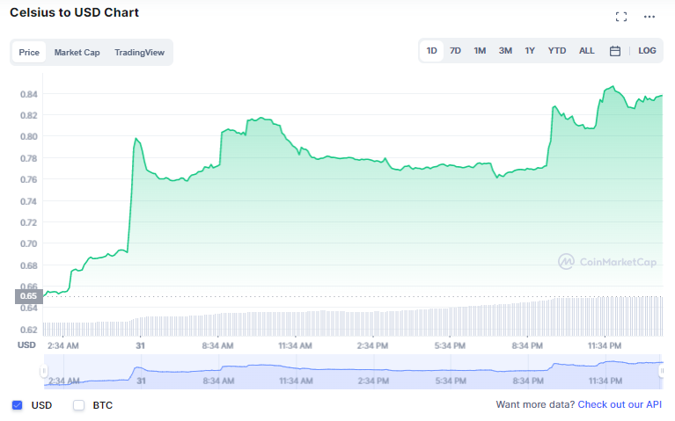Viewport: 675px width, 421px height.
Task: Open the chart in fullscreen mode
Action: click(x=620, y=17)
